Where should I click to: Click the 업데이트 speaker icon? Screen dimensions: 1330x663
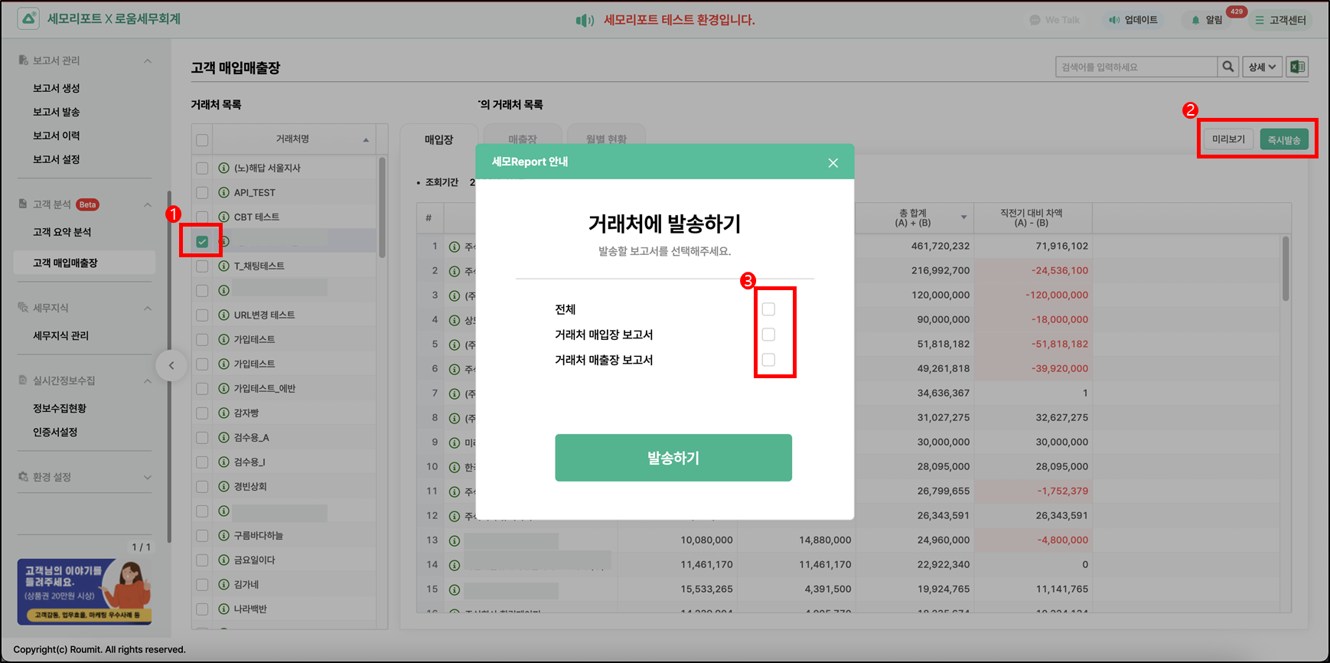pos(1114,20)
